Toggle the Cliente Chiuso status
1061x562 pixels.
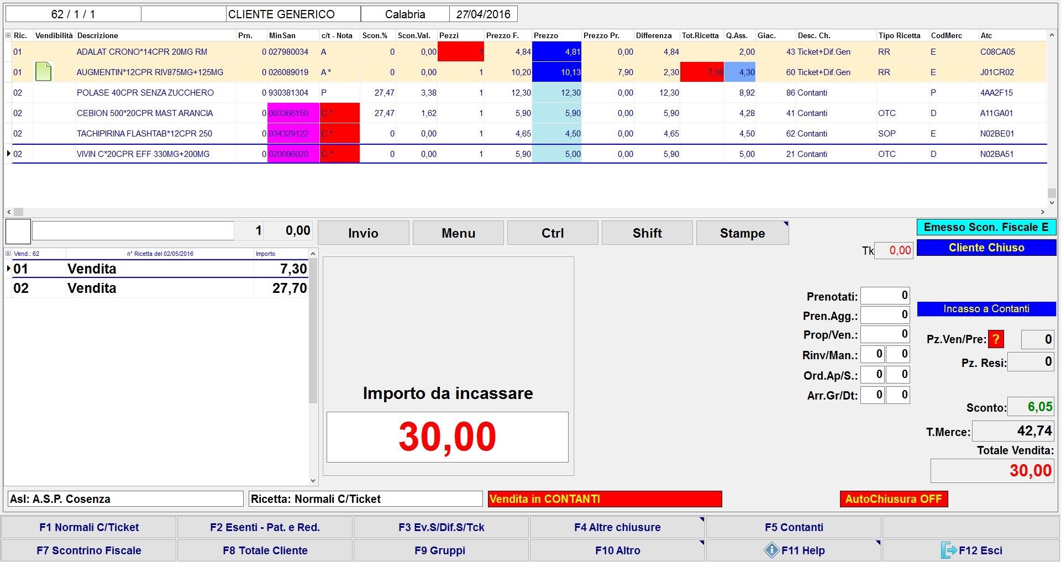[x=986, y=248]
